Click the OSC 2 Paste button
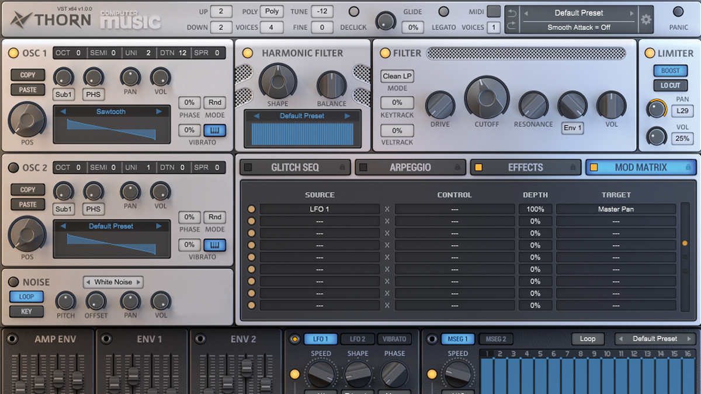Viewport: 701px width, 394px height. point(27,204)
